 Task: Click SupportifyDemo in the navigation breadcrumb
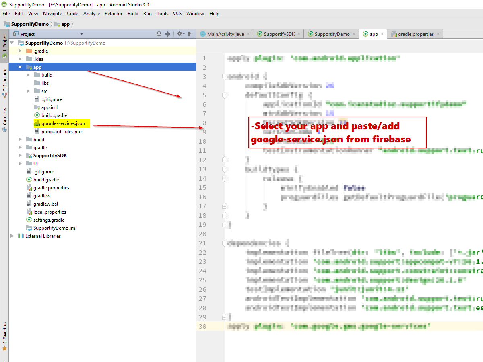pyautogui.click(x=27, y=24)
